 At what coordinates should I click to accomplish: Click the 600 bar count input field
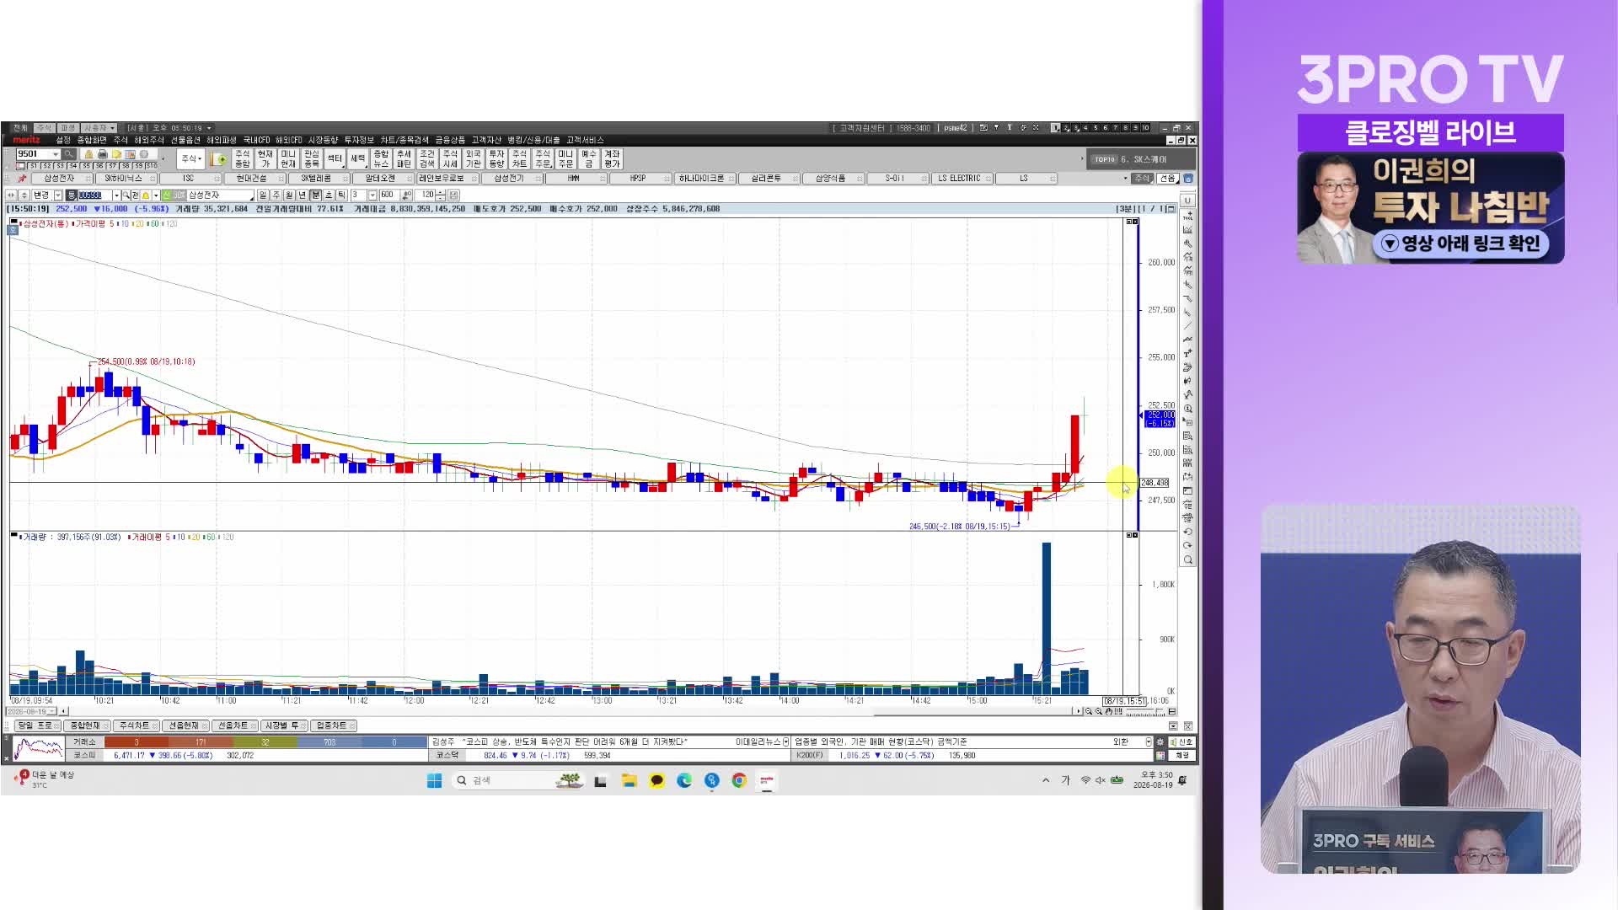click(389, 195)
